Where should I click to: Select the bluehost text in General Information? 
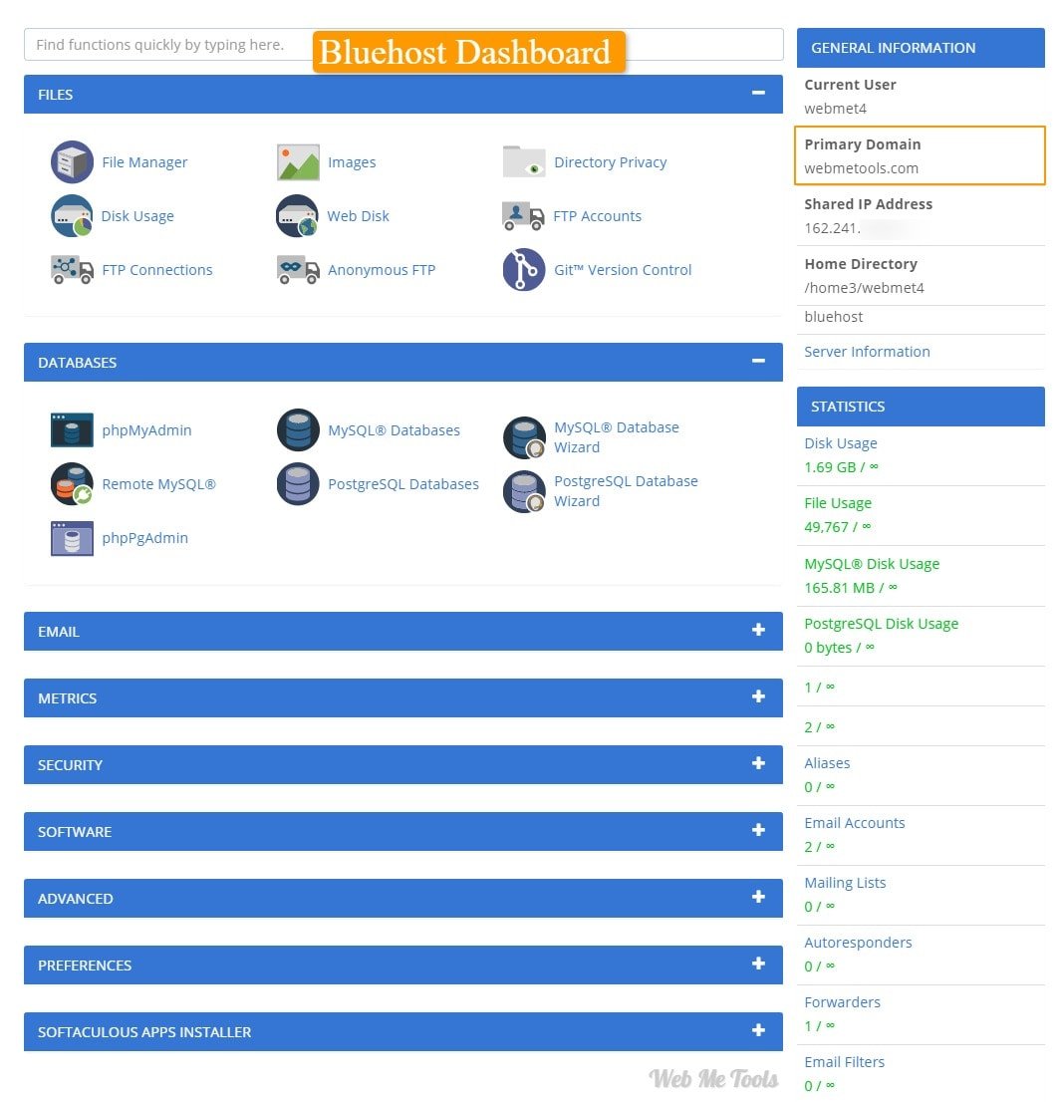click(x=834, y=317)
